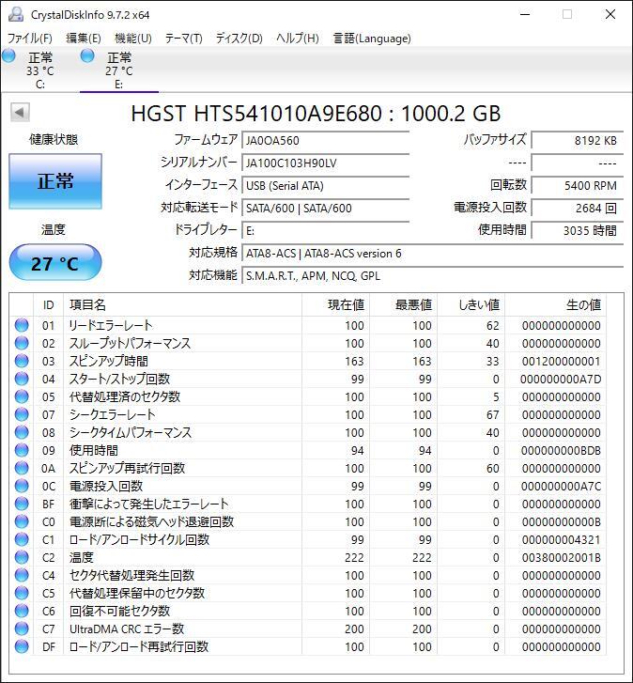Click the 健康状態 label
The height and width of the screenshot is (683, 633).
tap(54, 139)
